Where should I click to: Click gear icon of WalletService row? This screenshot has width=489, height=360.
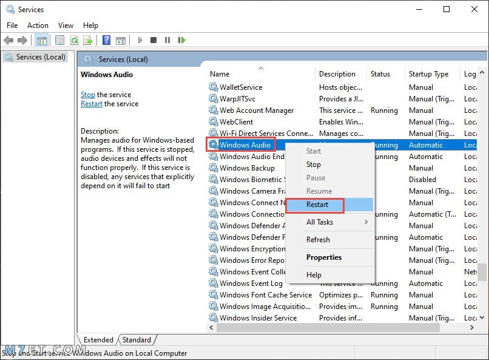pos(214,87)
